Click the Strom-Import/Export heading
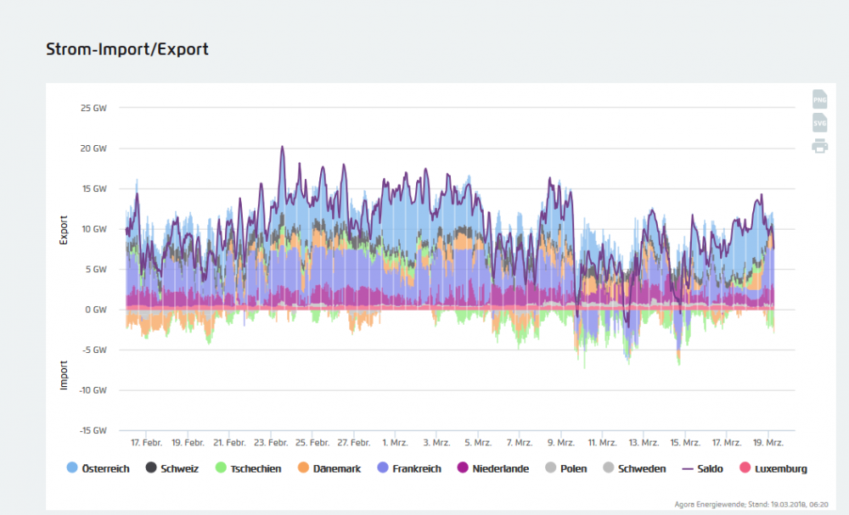This screenshot has width=849, height=515. 127,49
